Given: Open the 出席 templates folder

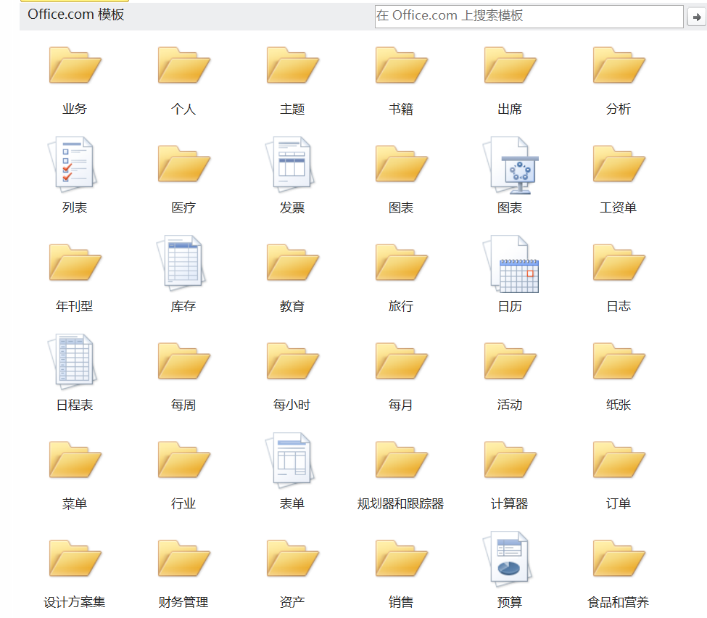Looking at the screenshot, I should 510,65.
